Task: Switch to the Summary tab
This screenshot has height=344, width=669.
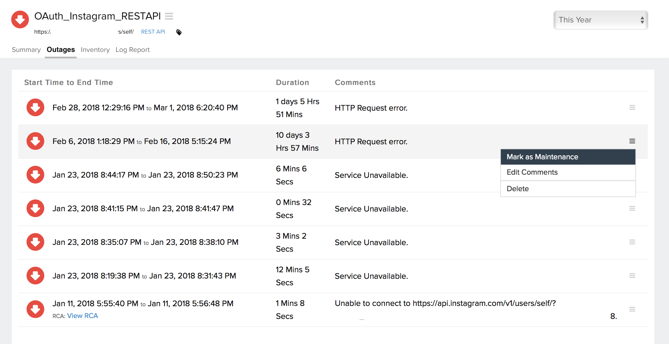Action: [26, 50]
